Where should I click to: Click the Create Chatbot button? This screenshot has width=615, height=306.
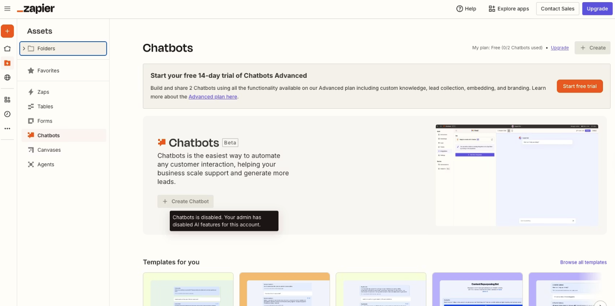click(x=185, y=201)
